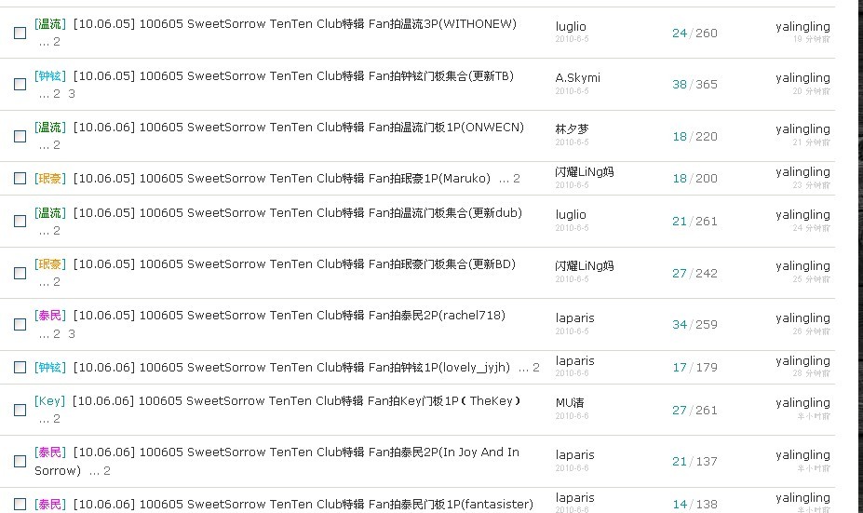863x513 pixels.
Task: Open author 林夕梦's profile
Action: tap(572, 129)
